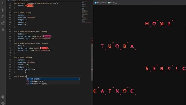The image size is (186, 105).
Task: Open the Manage gear menu
Action: pos(3,103)
